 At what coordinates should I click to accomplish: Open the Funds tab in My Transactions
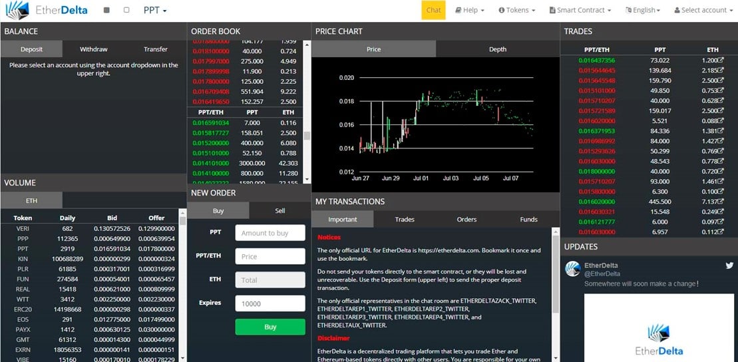528,219
